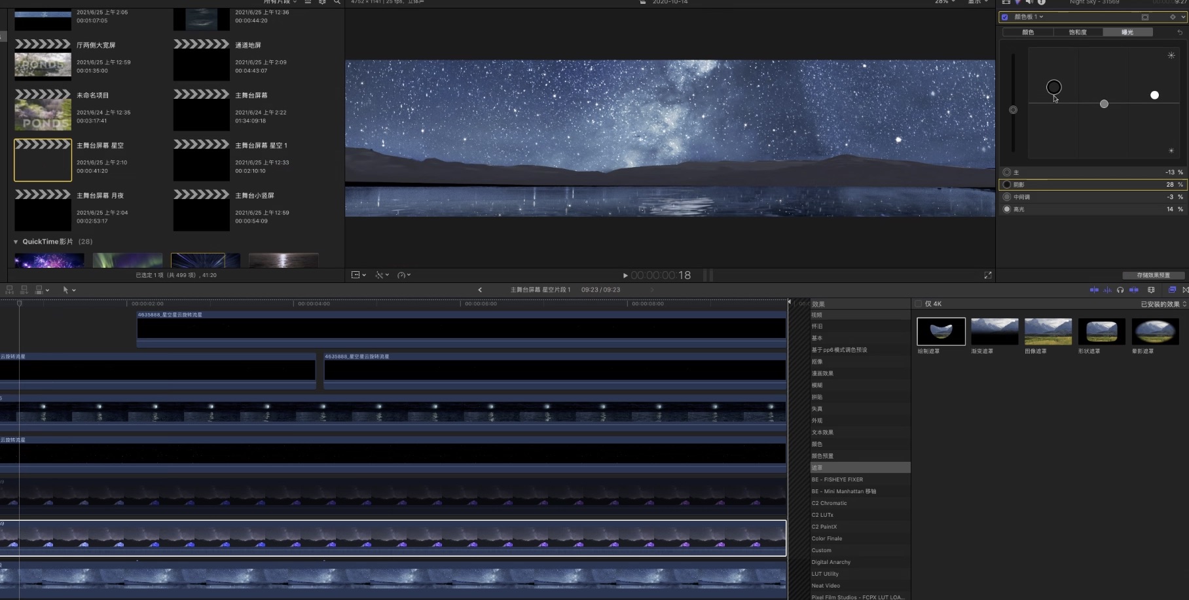The width and height of the screenshot is (1189, 600).
Task: Toggle the snapping icon in timeline toolbar
Action: (1133, 290)
